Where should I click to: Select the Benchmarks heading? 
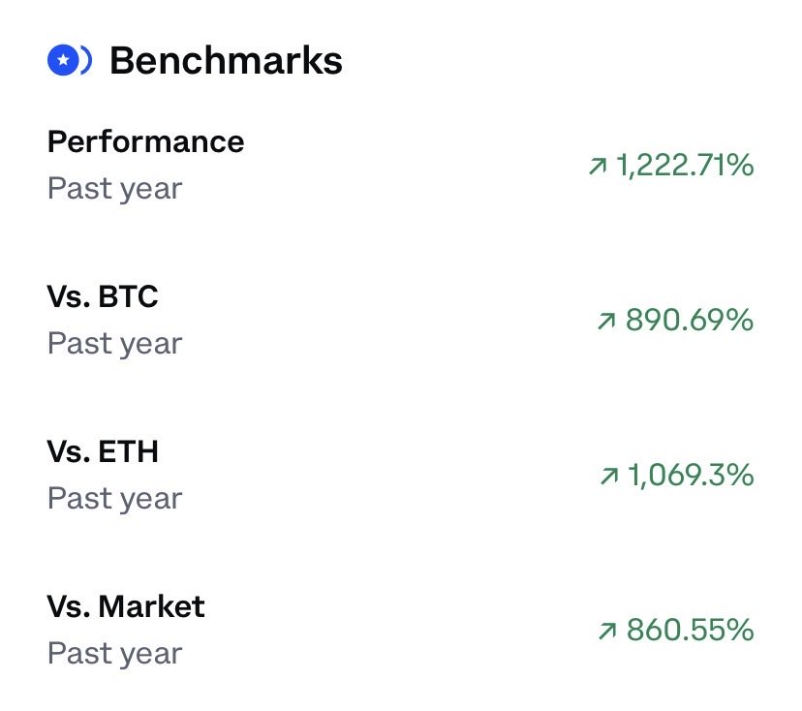click(226, 61)
